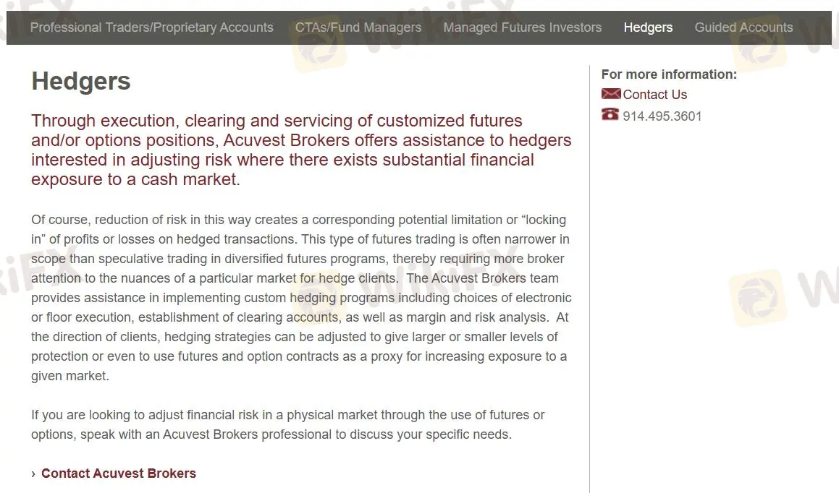The width and height of the screenshot is (839, 493).
Task: Click the large Hedgers page heading
Action: coord(81,82)
